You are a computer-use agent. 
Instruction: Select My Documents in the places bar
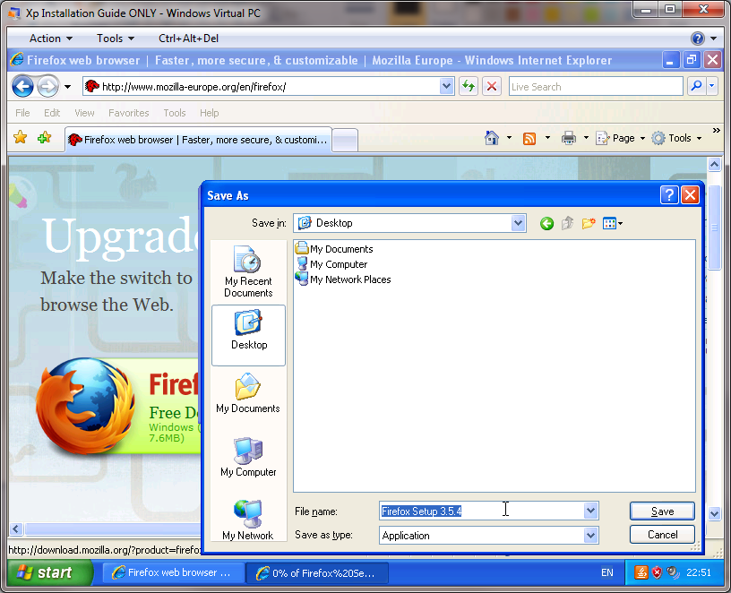248,393
